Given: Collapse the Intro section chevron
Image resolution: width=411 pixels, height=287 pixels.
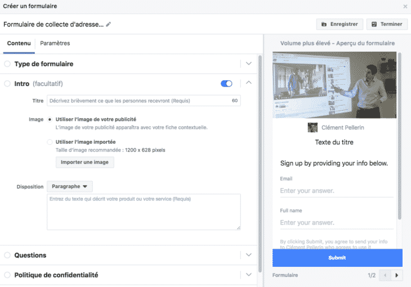Looking at the screenshot, I should tap(249, 84).
